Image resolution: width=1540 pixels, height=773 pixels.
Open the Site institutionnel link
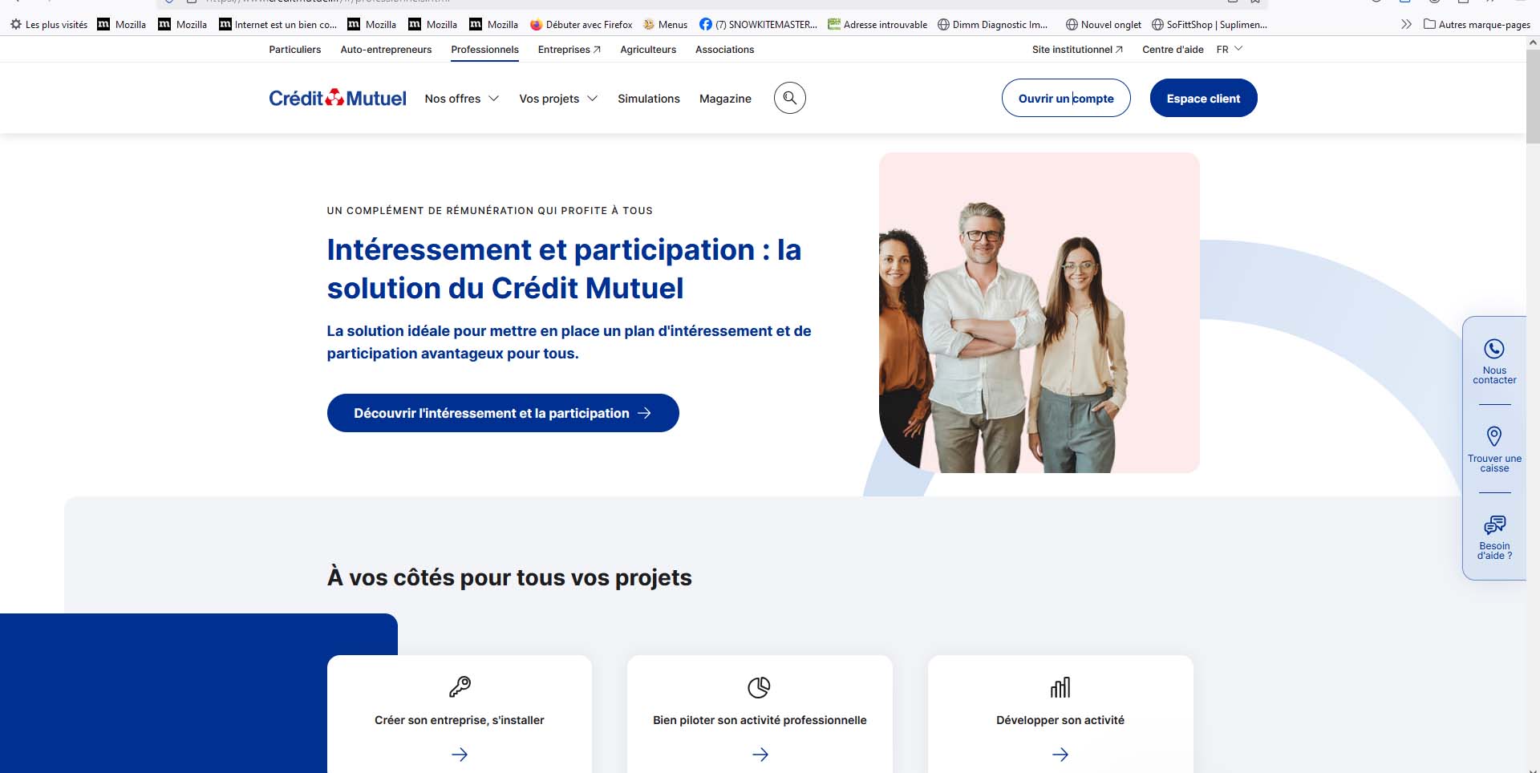point(1077,49)
